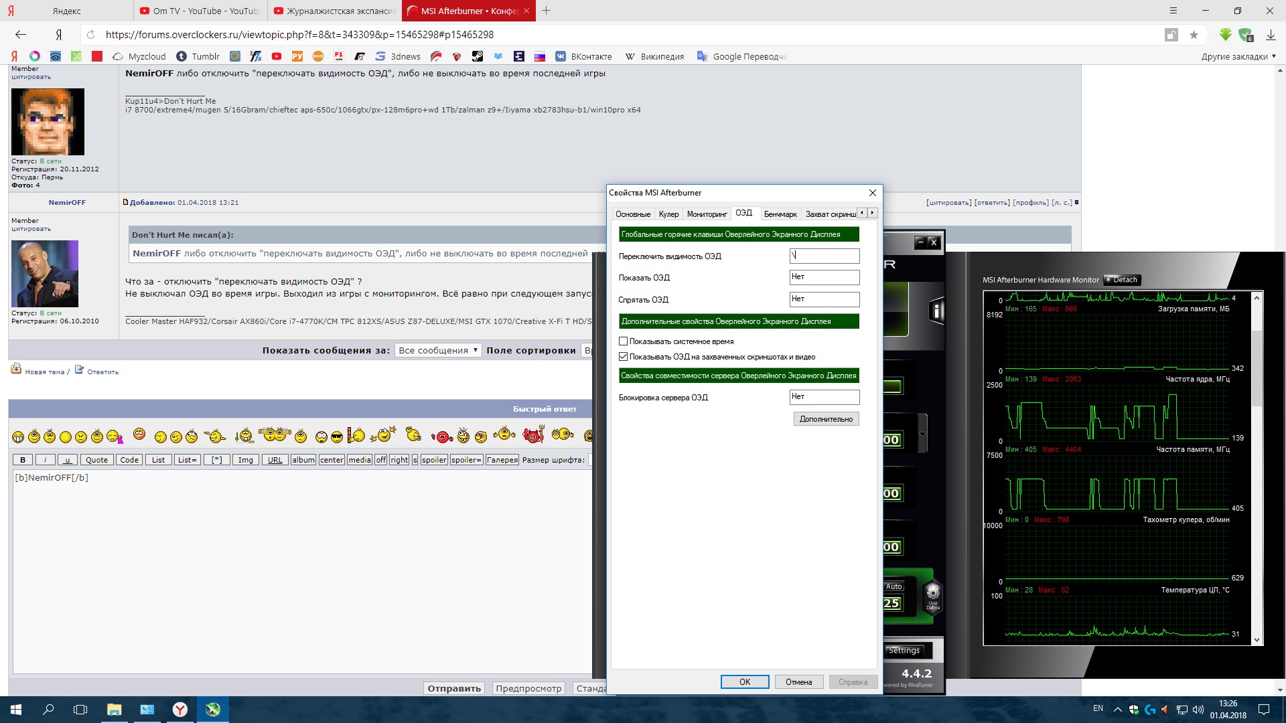Image resolution: width=1286 pixels, height=723 pixels.
Task: Open 'Все сообщения' dropdown
Action: click(x=438, y=350)
